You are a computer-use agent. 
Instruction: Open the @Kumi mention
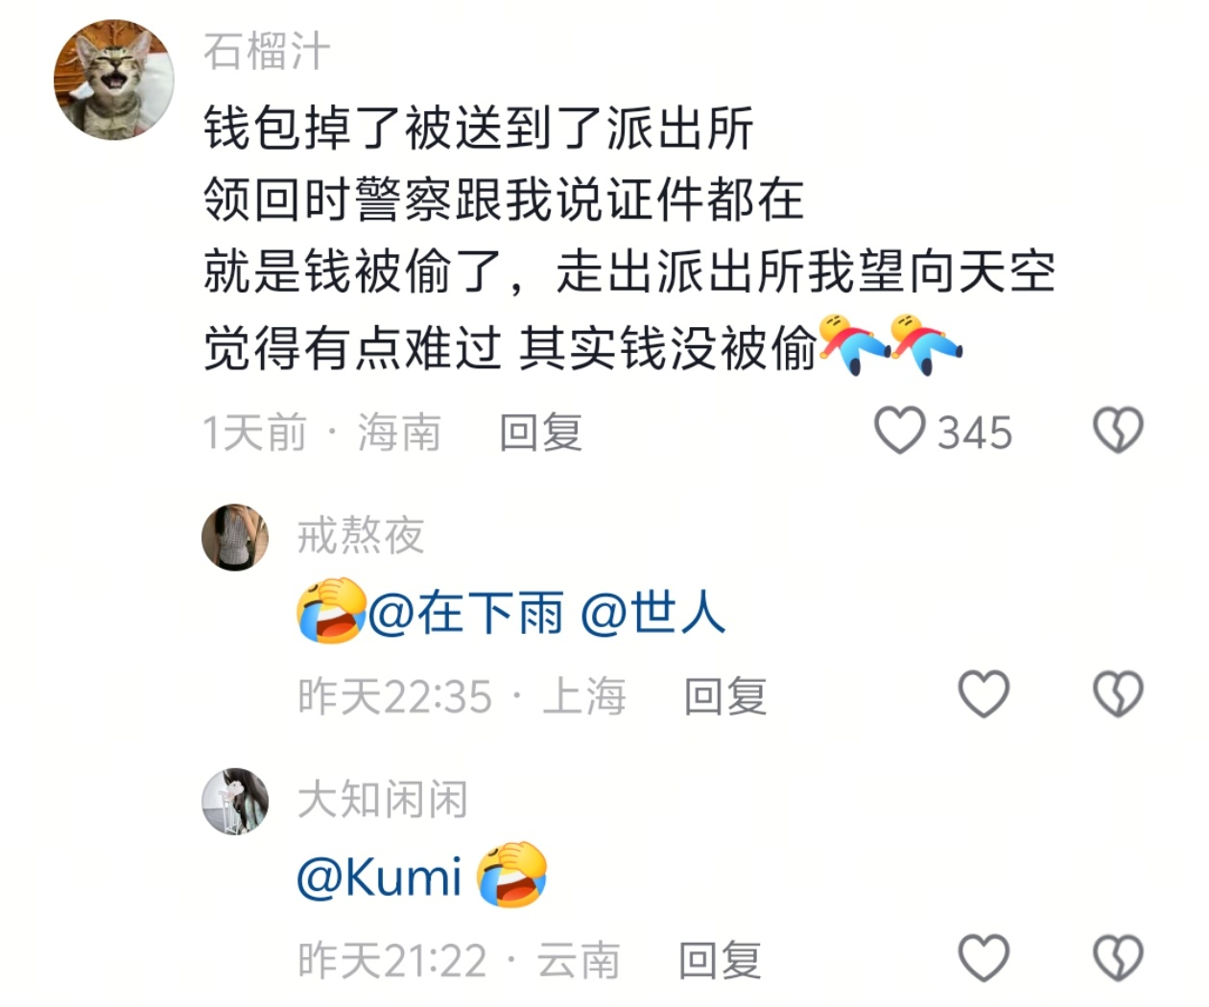pyautogui.click(x=381, y=877)
